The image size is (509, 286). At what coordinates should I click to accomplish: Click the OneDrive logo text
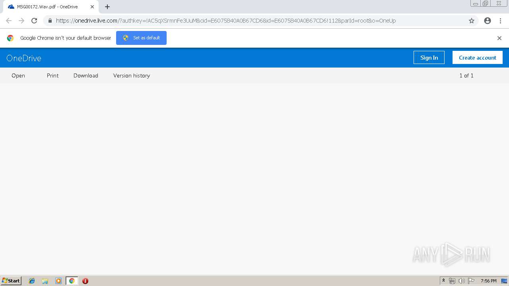[24, 58]
